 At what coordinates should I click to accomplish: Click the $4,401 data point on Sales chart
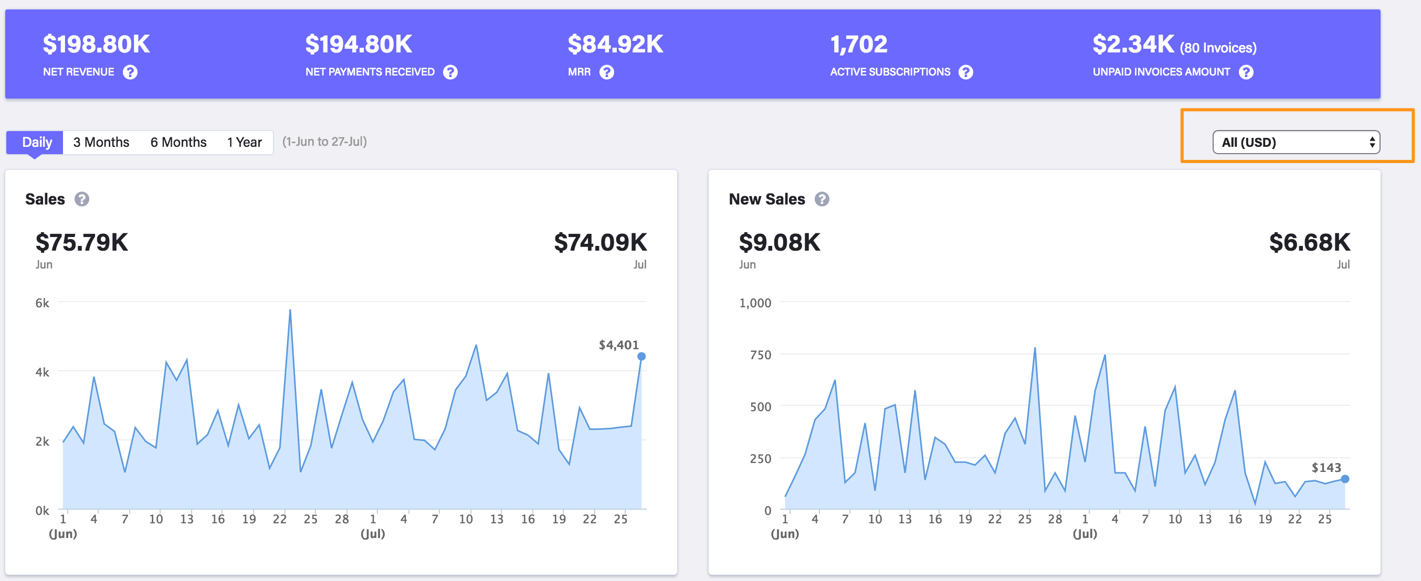(641, 357)
